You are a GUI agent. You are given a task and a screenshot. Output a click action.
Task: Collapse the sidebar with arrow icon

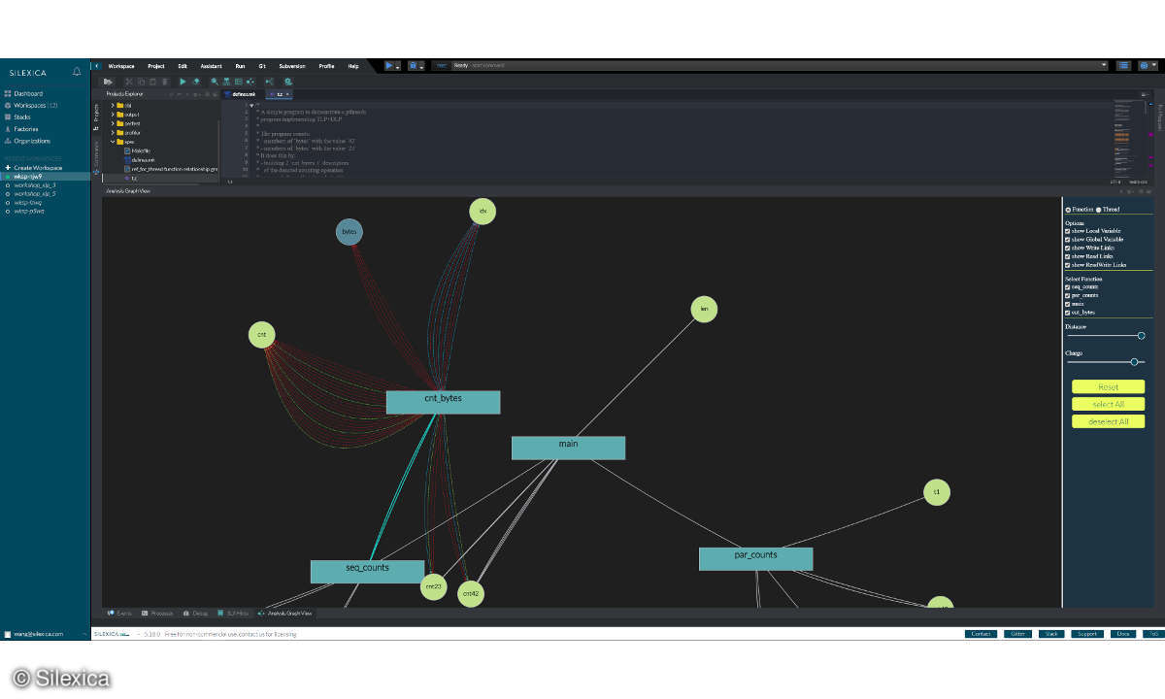96,66
